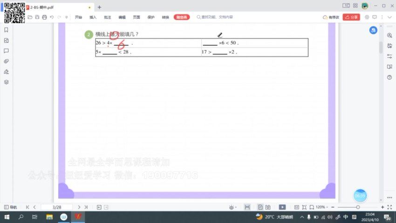Viewport: 396px width, 223px height.
Task: Select the 2-BS-期中.pdf document tab
Action: click(59, 7)
